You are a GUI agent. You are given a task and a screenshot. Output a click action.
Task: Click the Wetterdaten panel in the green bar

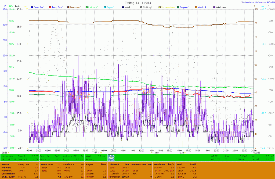tap(9, 158)
